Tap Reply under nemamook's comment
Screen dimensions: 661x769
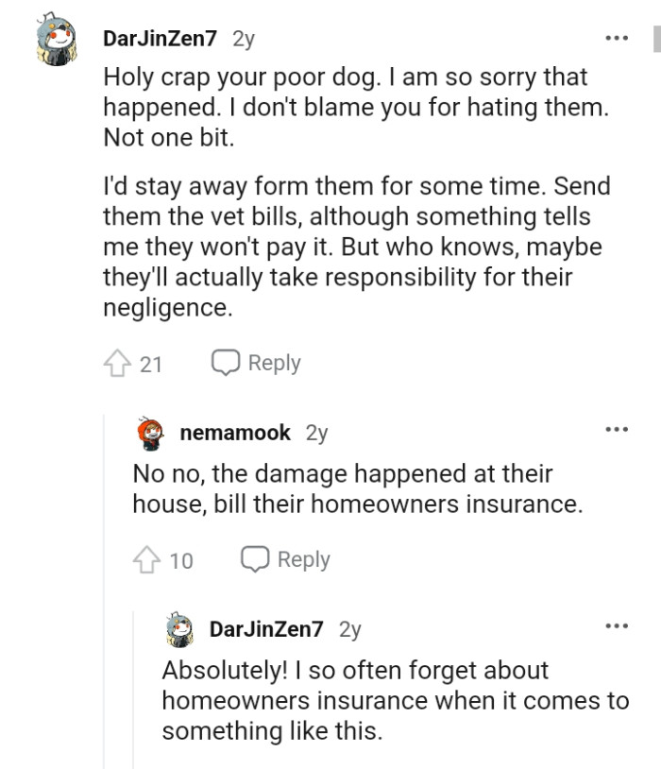pos(302,558)
